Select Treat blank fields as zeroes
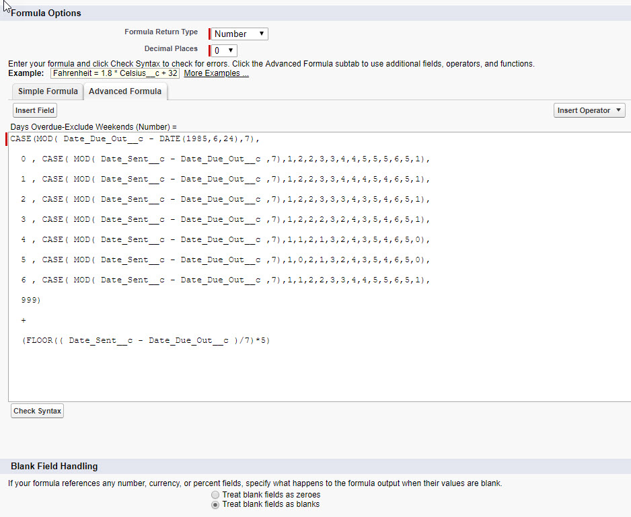 tap(215, 495)
